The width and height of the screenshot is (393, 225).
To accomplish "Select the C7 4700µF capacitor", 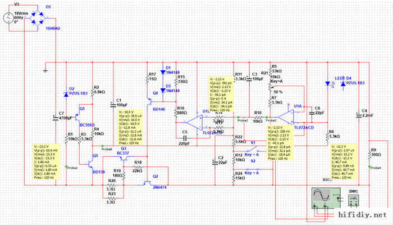I will click(x=55, y=117).
